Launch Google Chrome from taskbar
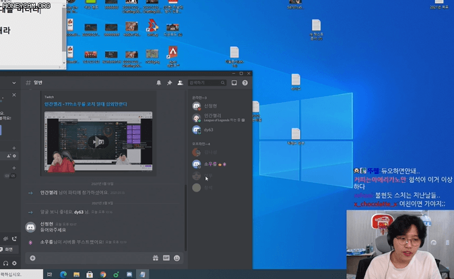Viewport: 454px width, 279px height. [x=103, y=274]
